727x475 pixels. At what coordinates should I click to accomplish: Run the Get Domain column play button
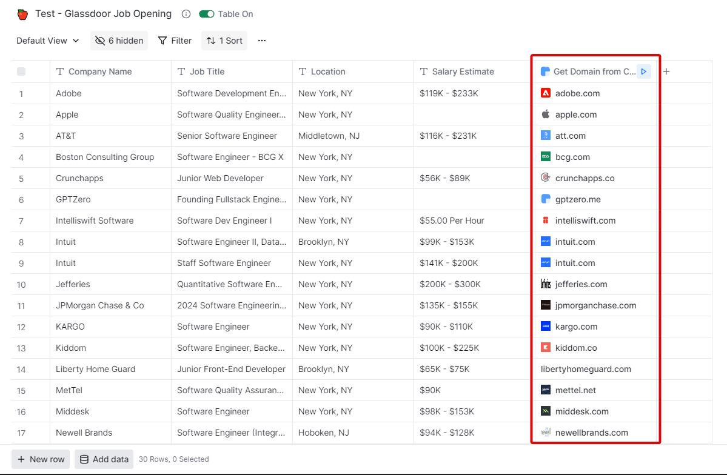tap(643, 71)
